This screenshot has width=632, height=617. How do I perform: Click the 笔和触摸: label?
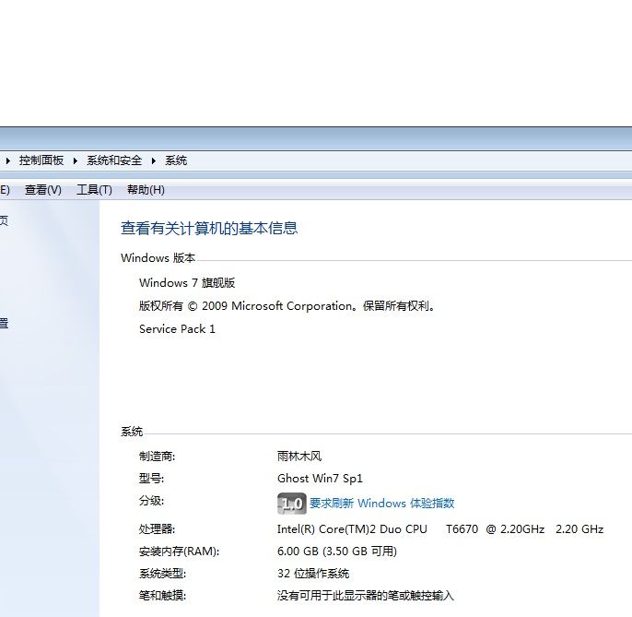[162, 596]
